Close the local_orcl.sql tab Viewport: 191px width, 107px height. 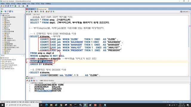[47, 9]
